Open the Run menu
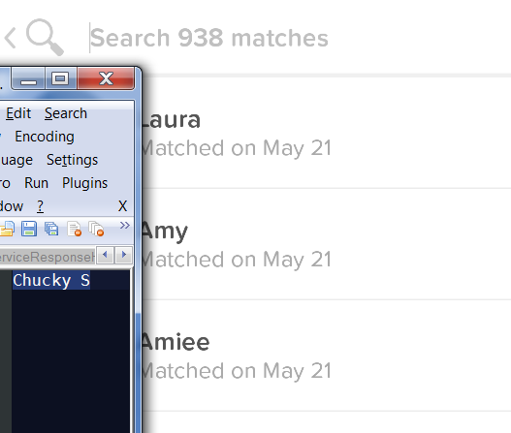Image resolution: width=511 pixels, height=433 pixels. click(36, 183)
